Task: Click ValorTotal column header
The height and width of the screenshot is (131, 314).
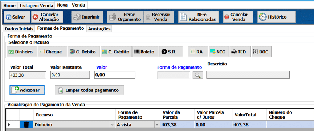Action: pyautogui.click(x=249, y=115)
